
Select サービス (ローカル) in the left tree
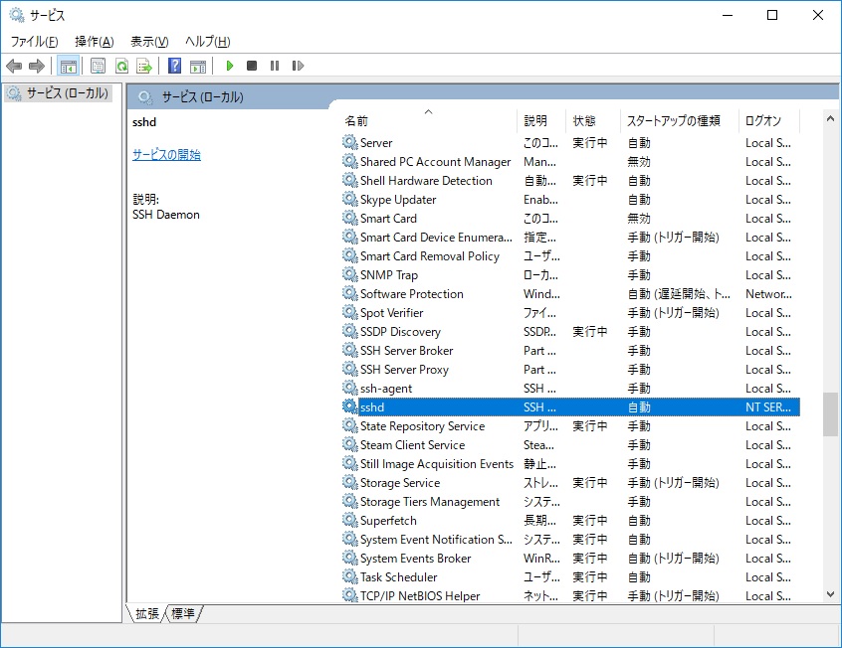[63, 92]
